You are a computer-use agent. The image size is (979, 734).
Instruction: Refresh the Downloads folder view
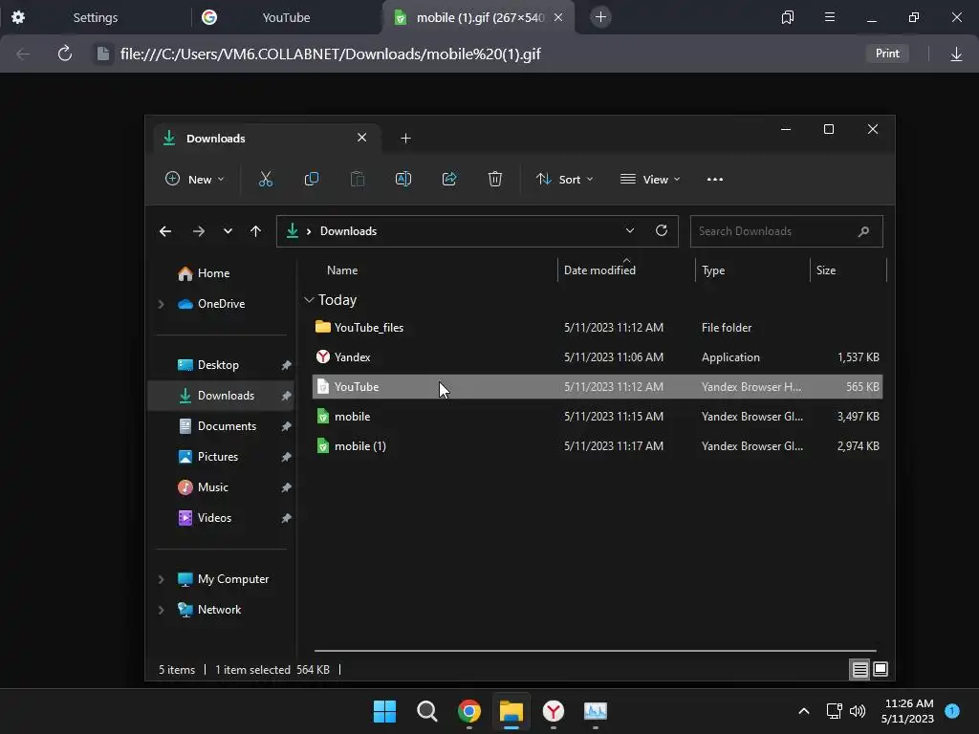[662, 230]
